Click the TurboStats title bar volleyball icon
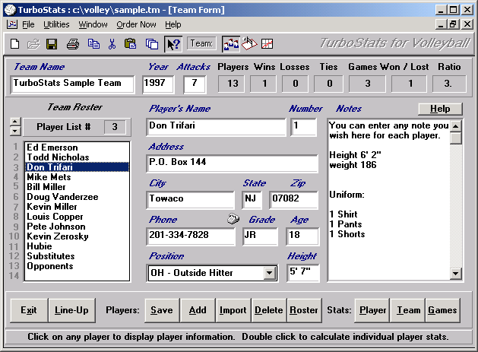The width and height of the screenshot is (478, 352). pos(11,10)
